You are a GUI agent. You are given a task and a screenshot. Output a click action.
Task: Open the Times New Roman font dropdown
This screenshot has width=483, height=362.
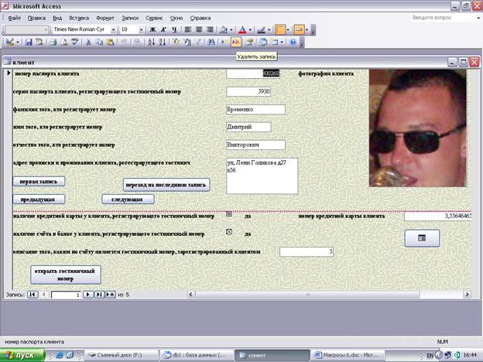click(113, 30)
